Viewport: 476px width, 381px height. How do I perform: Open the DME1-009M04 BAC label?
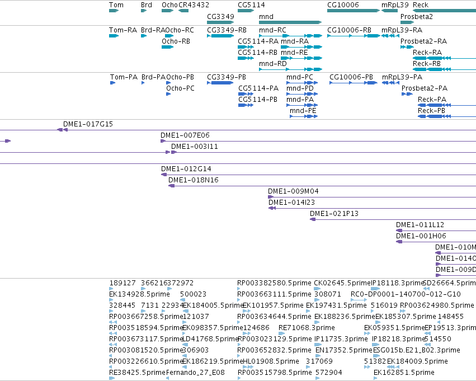[x=293, y=191]
